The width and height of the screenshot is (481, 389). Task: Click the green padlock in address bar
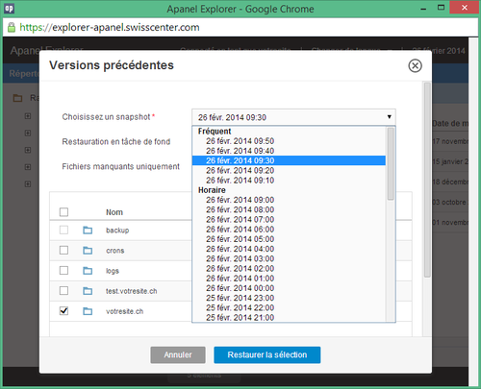coord(12,27)
